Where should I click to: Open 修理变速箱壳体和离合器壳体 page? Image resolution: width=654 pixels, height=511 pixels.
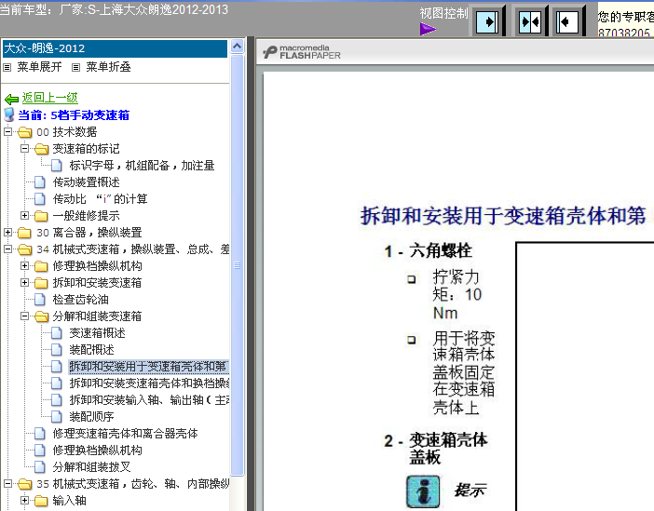click(x=125, y=434)
